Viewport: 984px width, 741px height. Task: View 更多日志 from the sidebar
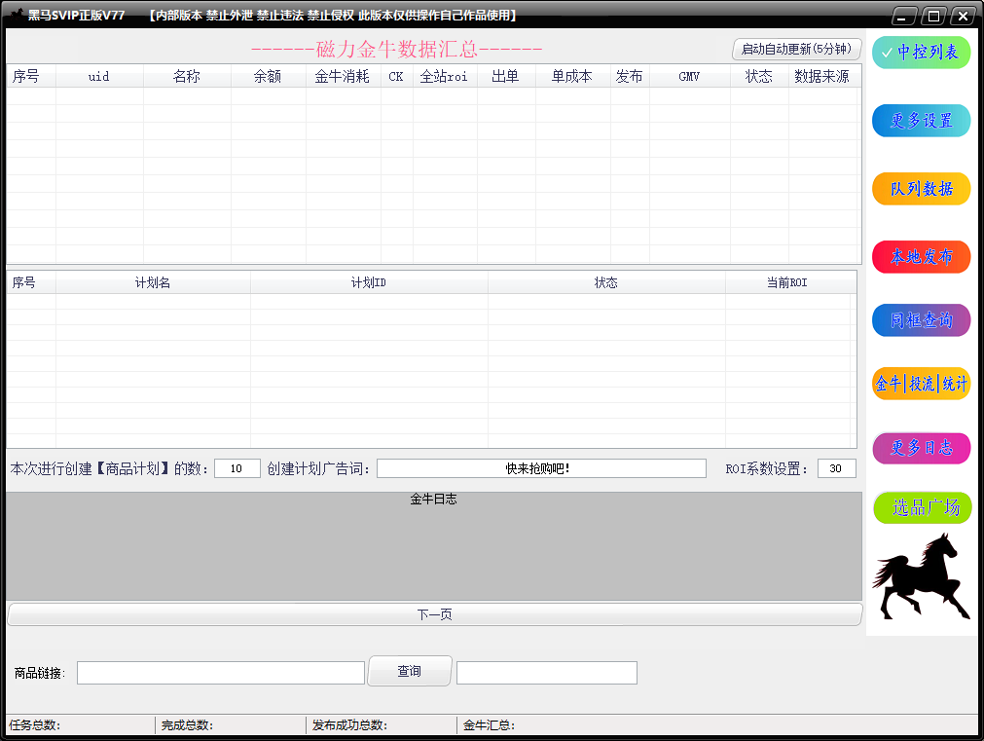click(x=920, y=448)
